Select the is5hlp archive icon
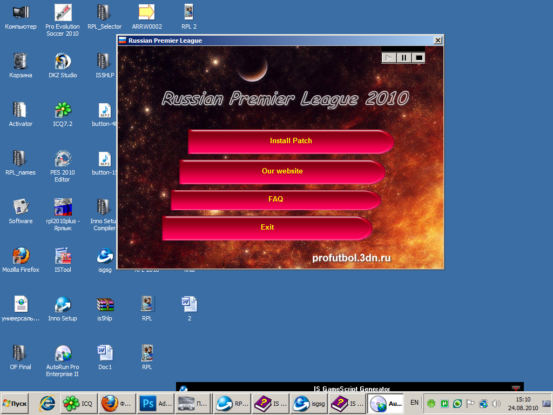The height and width of the screenshot is (415, 553). 105,309
